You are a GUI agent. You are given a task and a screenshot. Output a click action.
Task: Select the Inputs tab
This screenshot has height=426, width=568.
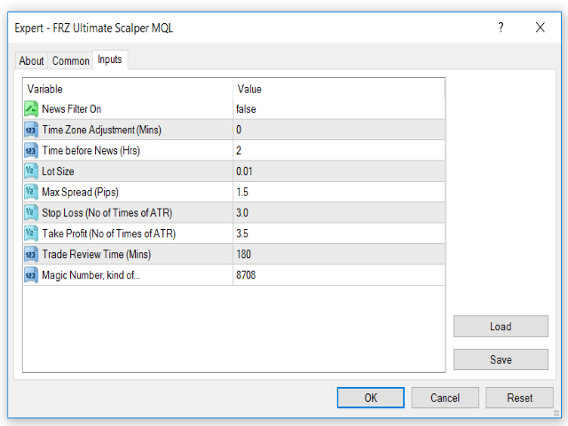pyautogui.click(x=110, y=59)
